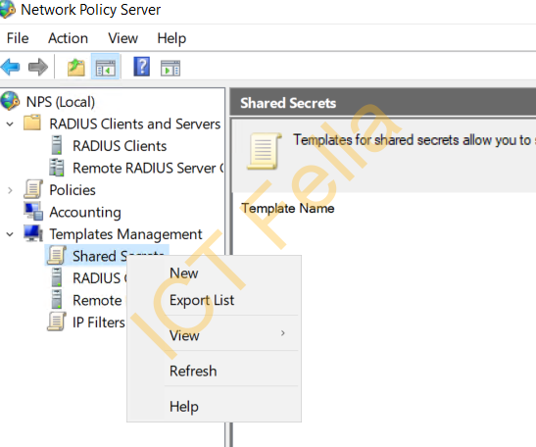Click the RADIUS Clients server icon
Viewport: 536px width, 447px height.
click(57, 145)
